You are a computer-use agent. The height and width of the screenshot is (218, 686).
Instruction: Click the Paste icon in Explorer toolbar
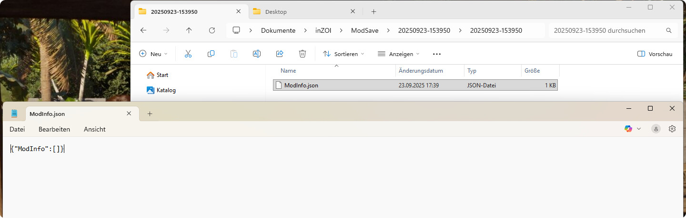[x=234, y=54]
